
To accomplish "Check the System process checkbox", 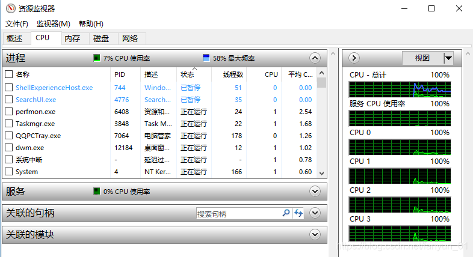I will tap(9, 172).
